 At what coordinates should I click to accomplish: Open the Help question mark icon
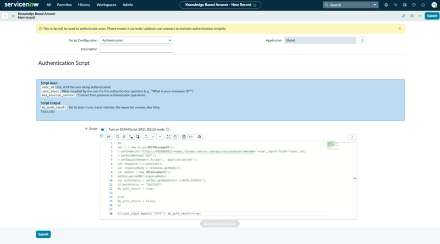414,5
